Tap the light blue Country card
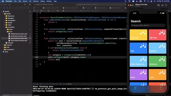171x96 pixels. (157, 48)
